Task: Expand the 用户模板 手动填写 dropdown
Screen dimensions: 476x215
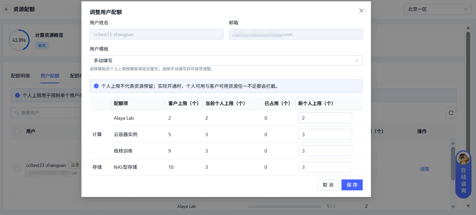Action: [226, 61]
